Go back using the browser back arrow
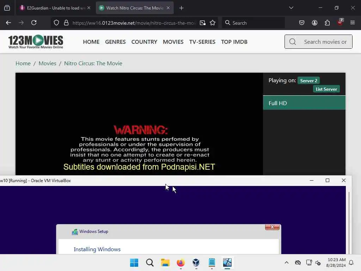The height and width of the screenshot is (271, 361). [8, 23]
